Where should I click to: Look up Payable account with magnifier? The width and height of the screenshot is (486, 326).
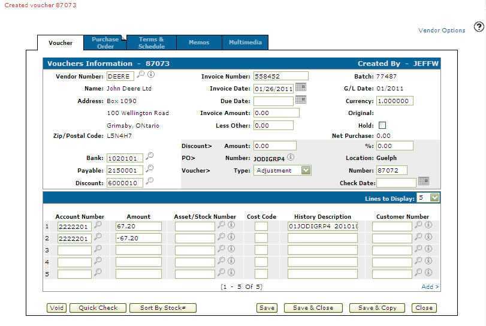pos(150,168)
